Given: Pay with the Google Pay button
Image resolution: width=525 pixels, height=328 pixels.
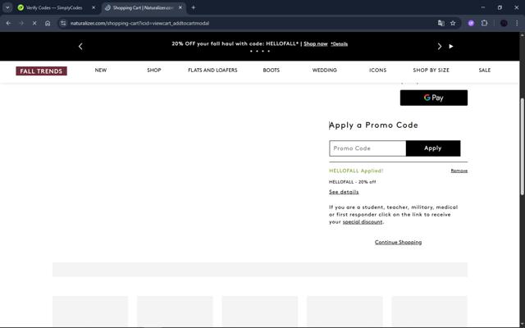Looking at the screenshot, I should (x=434, y=98).
